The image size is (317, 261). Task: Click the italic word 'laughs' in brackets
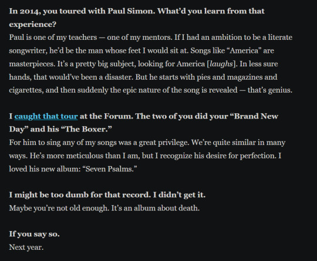pyautogui.click(x=221, y=64)
